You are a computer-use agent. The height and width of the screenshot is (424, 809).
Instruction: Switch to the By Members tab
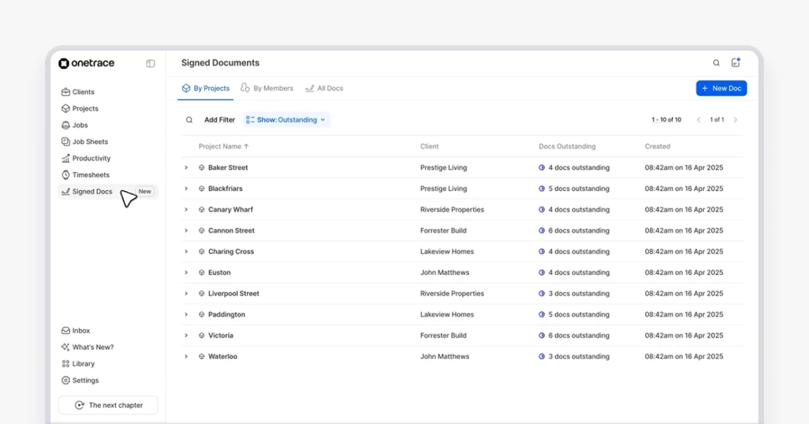click(267, 88)
